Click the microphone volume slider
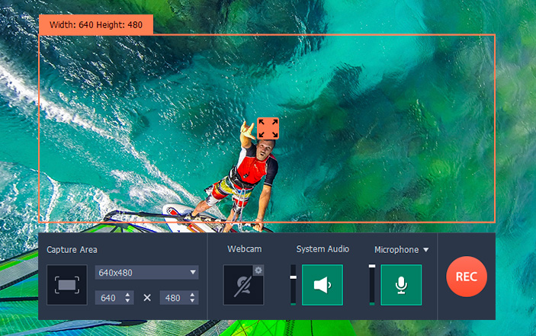This screenshot has height=336, width=536. pos(372,285)
